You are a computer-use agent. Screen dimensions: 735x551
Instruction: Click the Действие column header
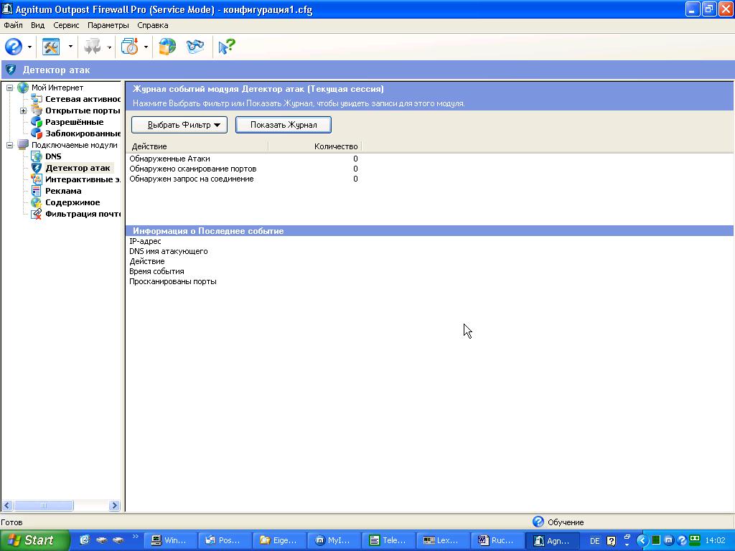click(x=197, y=146)
